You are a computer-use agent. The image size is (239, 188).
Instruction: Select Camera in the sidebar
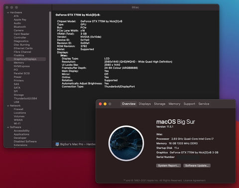point(18,30)
